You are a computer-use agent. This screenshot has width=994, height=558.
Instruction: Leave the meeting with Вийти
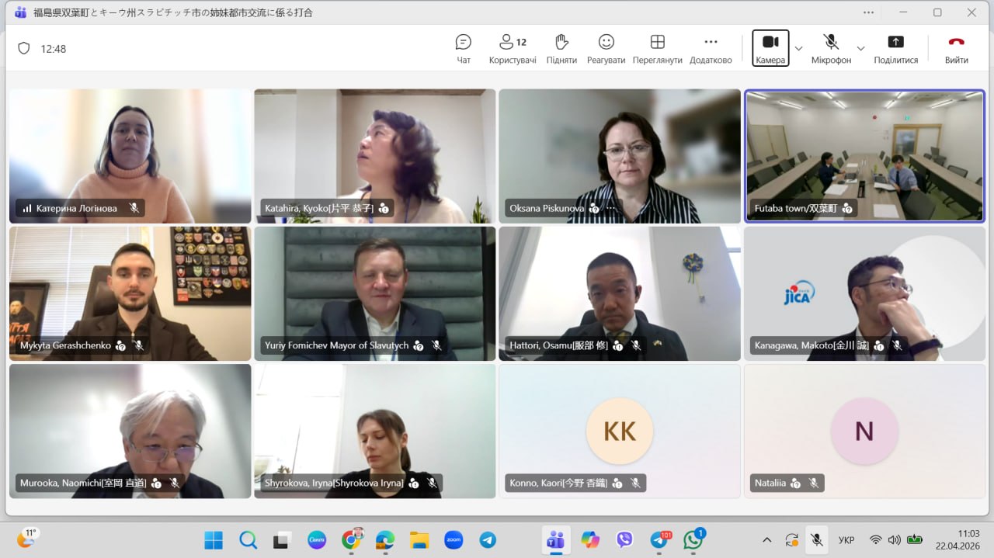957,48
